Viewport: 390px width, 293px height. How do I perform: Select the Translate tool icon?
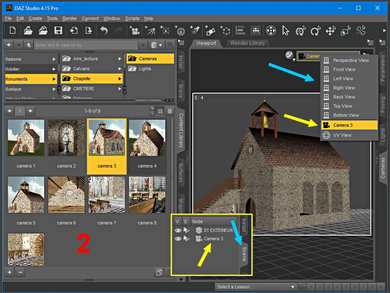(330, 31)
